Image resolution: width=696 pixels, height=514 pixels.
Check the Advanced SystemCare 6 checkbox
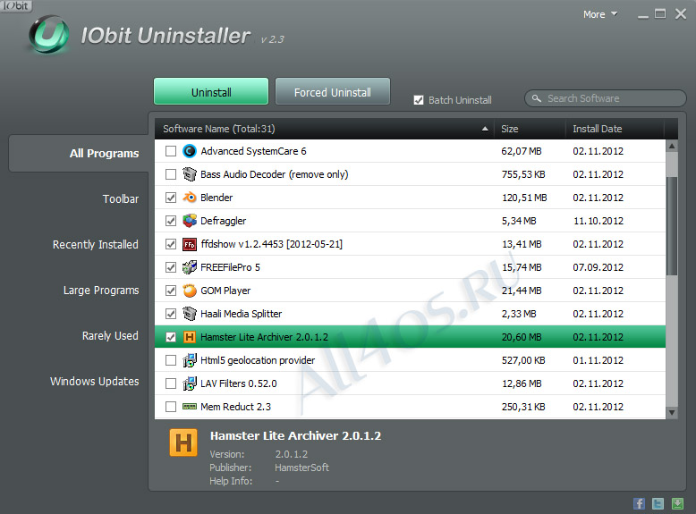[x=171, y=151]
